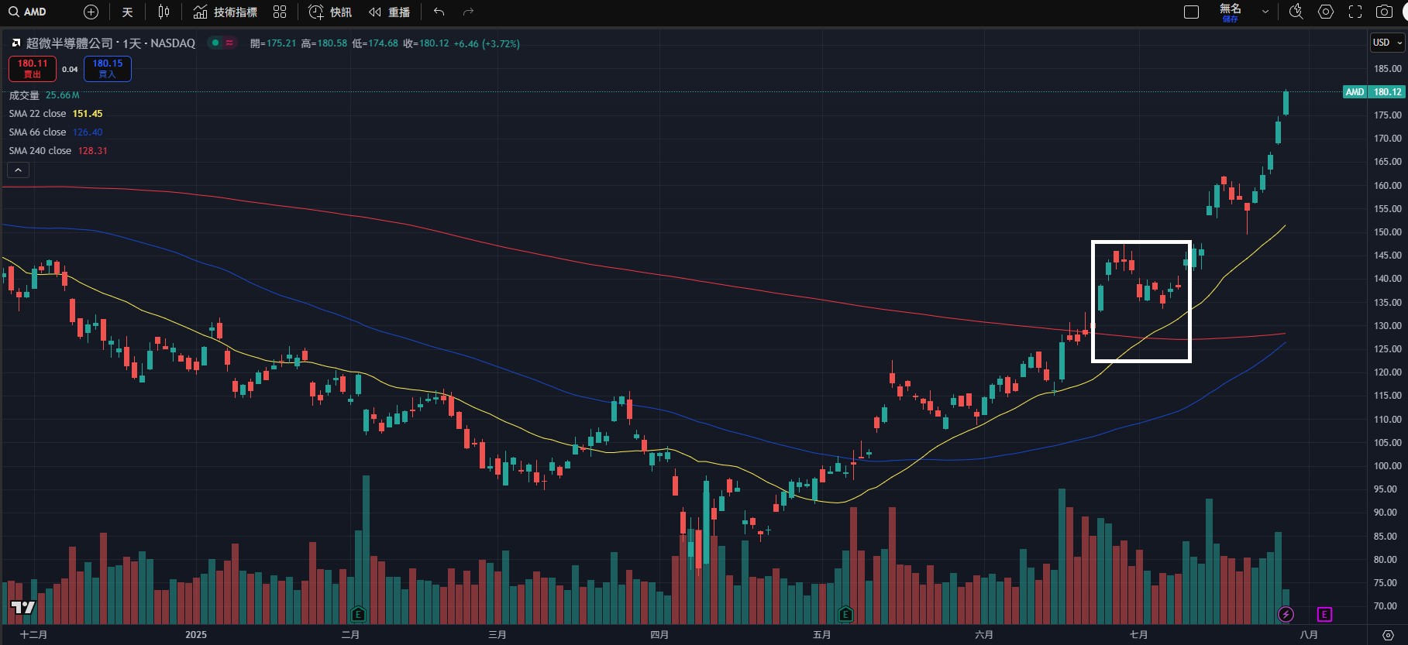Open chart settings hexagon icon in toolbar
Viewport: 1408px width, 645px height.
point(1326,12)
